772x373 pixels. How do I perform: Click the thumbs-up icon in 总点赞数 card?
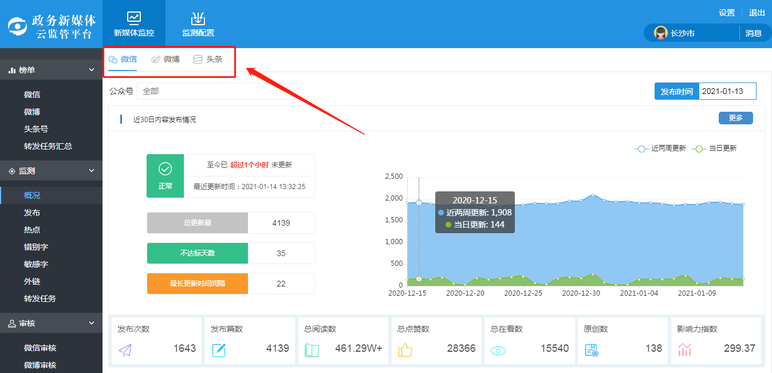coord(405,350)
